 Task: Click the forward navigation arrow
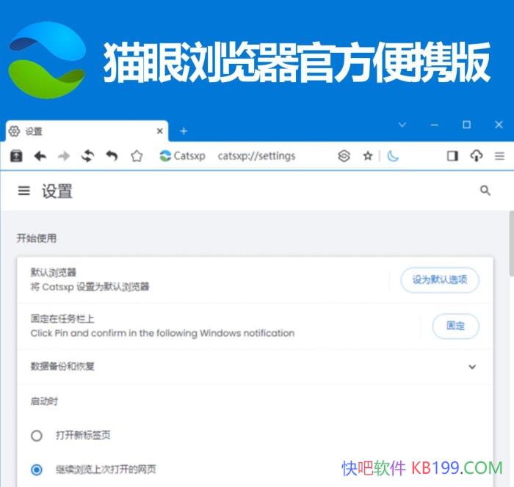64,156
